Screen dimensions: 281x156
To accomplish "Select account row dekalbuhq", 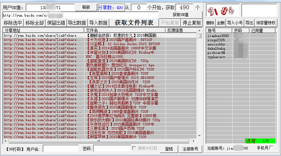I will [x=241, y=48].
